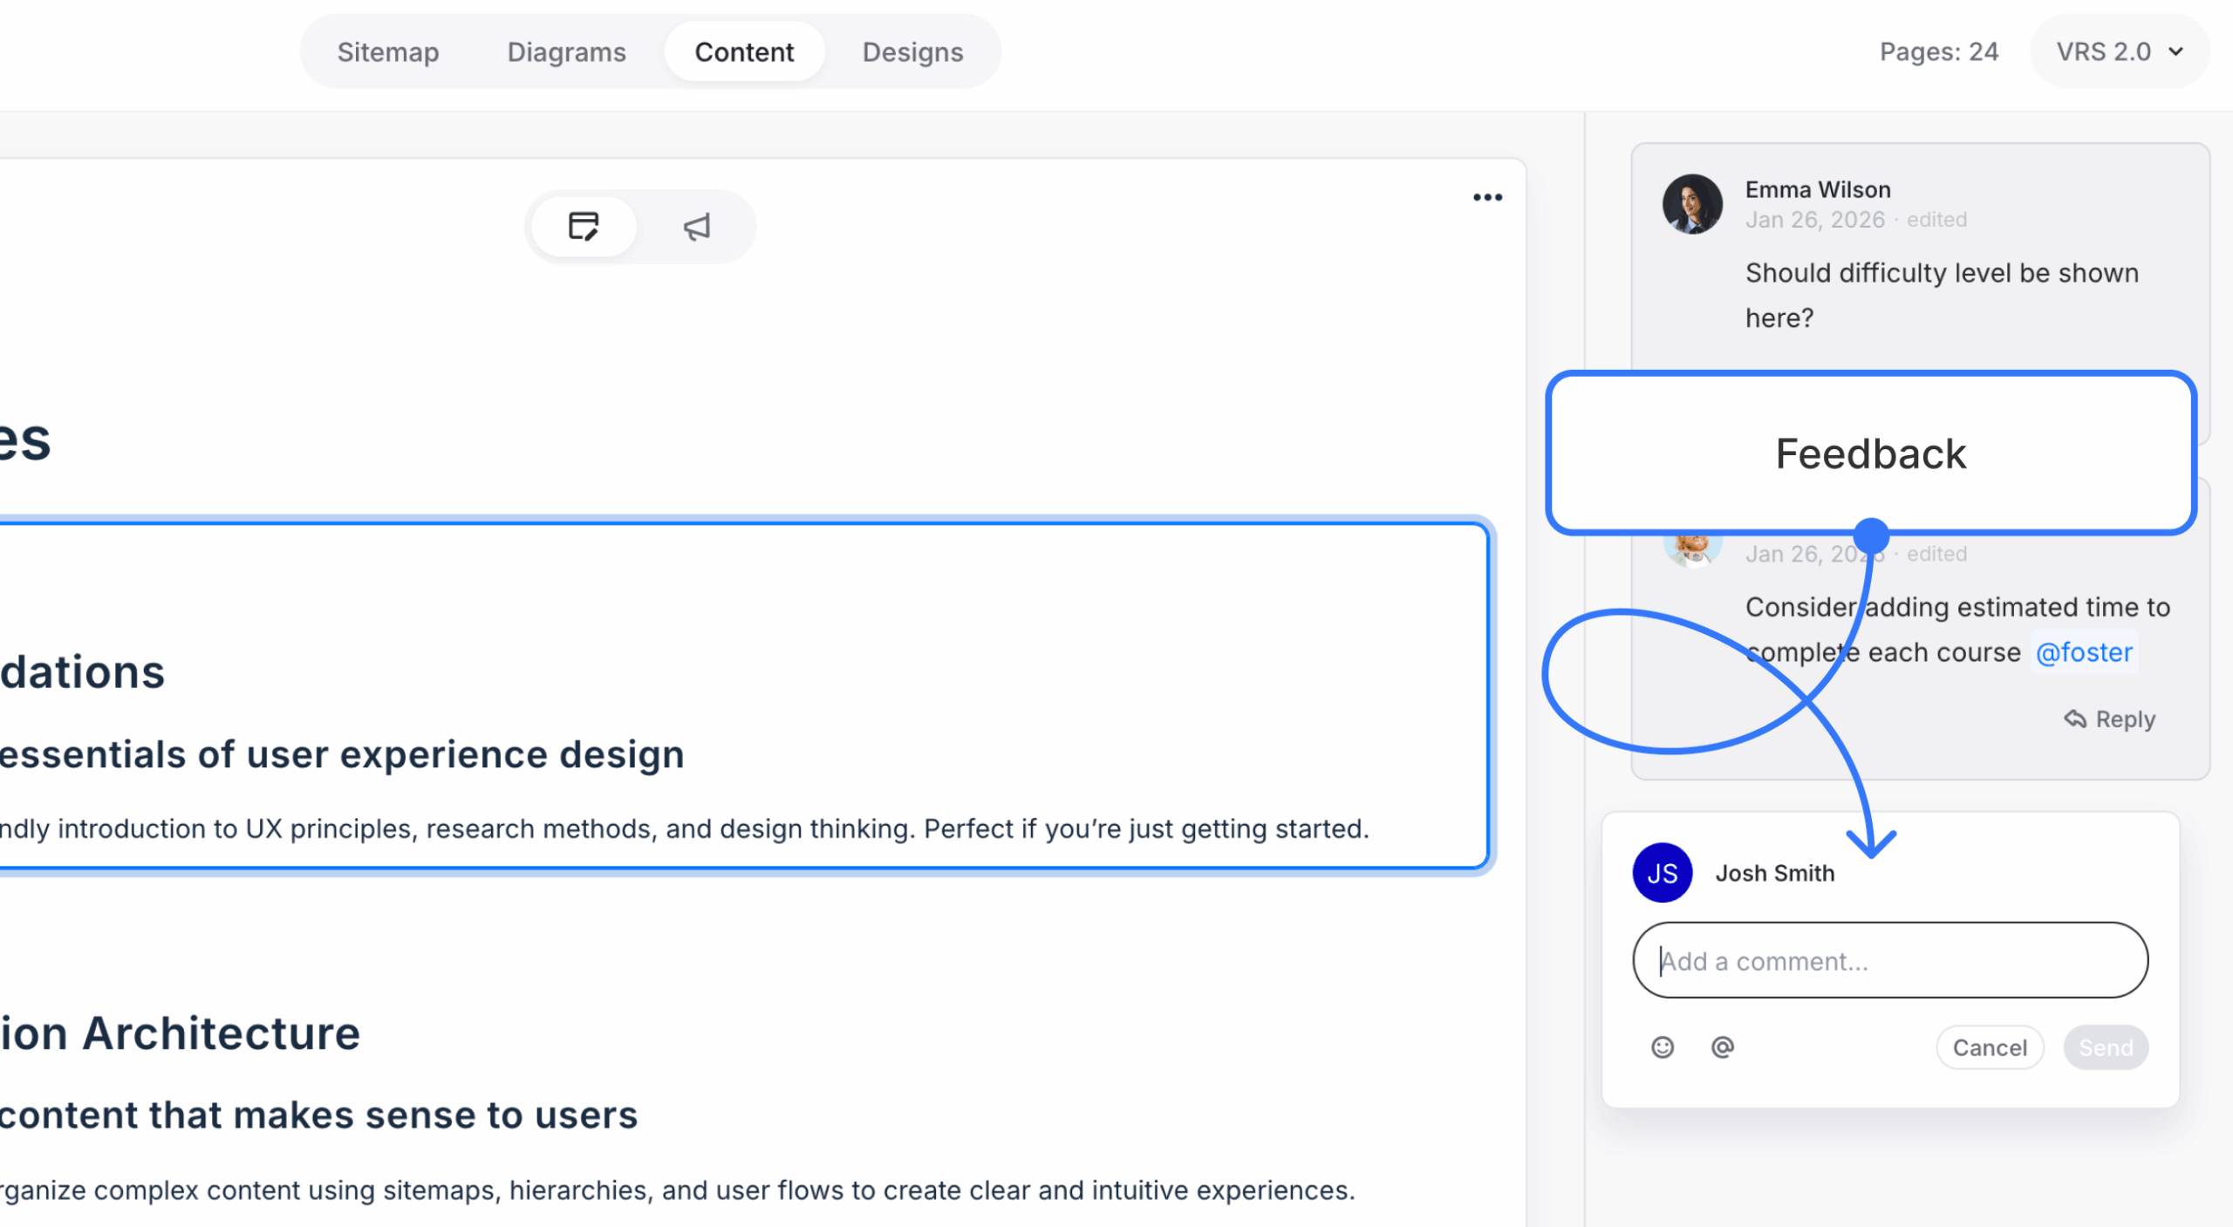Click the Josh Smith JS avatar
Viewport: 2233px width, 1227px height.
point(1663,873)
